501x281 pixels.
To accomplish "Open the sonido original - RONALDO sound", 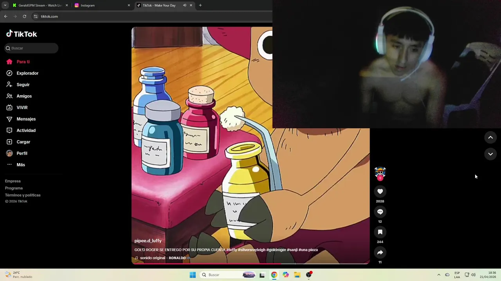I will (163, 258).
